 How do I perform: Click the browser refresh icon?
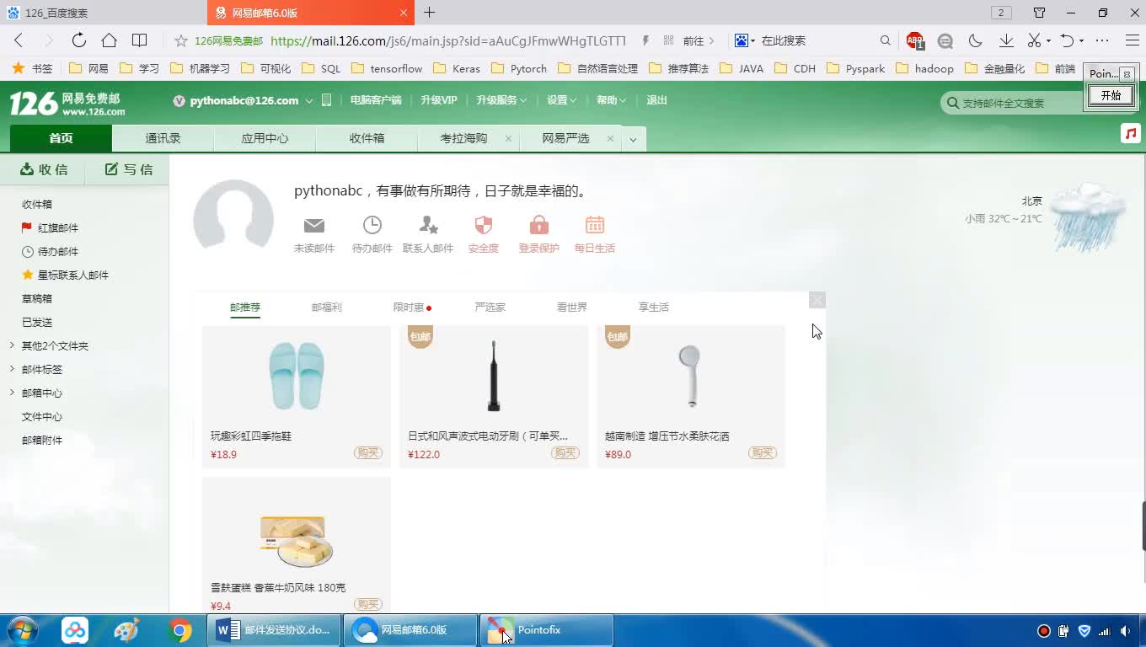point(78,40)
